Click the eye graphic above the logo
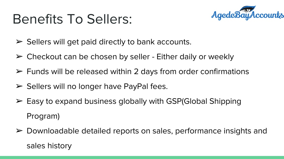This screenshot has width=284, height=159. coord(247,9)
